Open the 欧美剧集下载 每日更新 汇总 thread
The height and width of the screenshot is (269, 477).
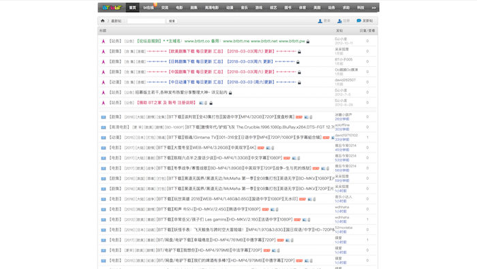[221, 51]
